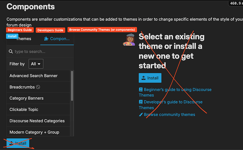Click the red Developers Guide button
The height and width of the screenshot is (150, 243).
(x=50, y=30)
